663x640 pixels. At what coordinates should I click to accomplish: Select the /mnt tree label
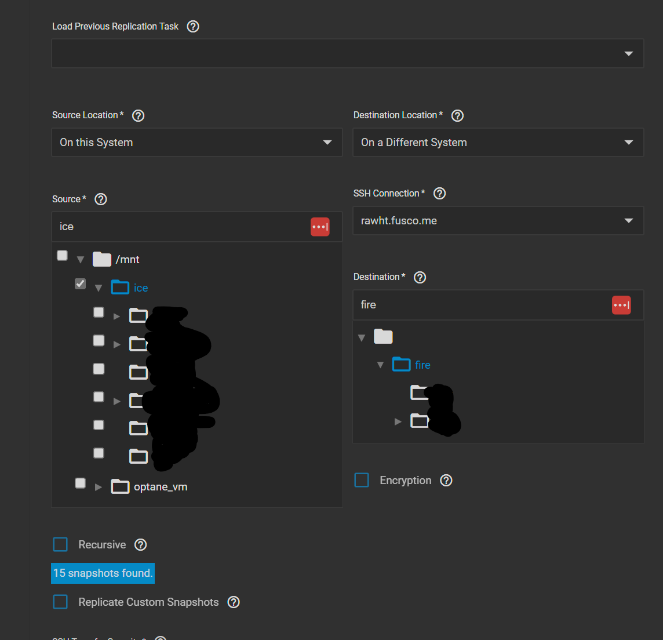[128, 260]
